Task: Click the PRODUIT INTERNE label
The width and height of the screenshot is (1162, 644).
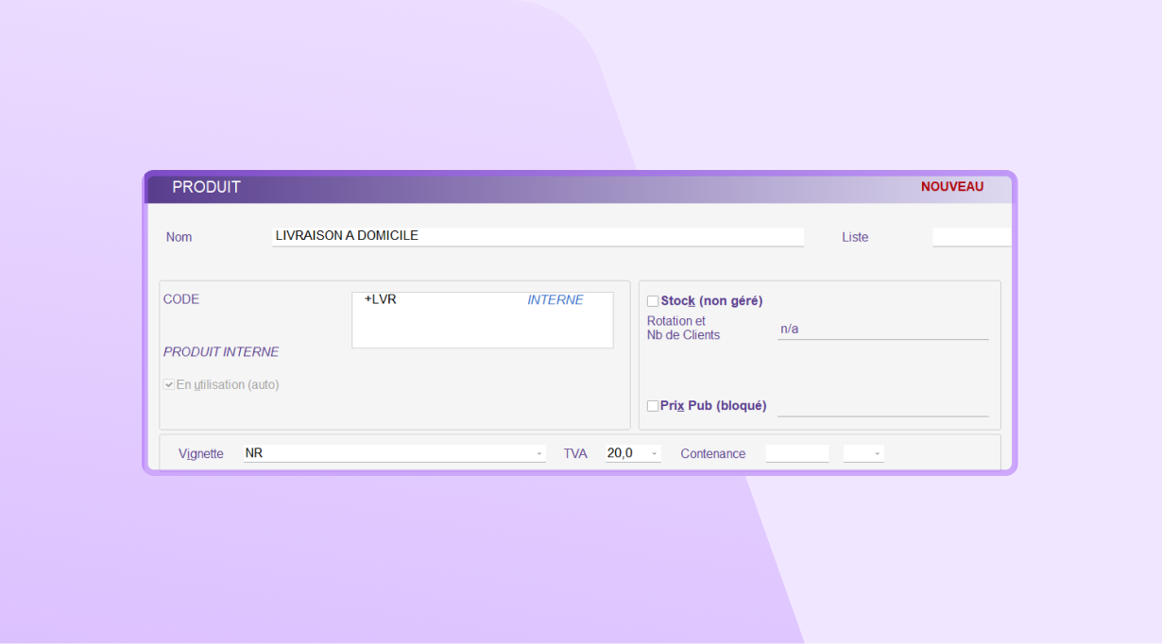Action: (x=221, y=352)
